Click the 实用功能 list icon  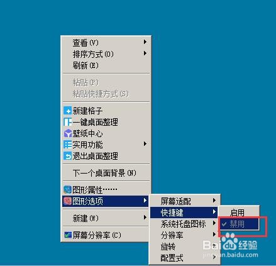pyautogui.click(x=67, y=145)
